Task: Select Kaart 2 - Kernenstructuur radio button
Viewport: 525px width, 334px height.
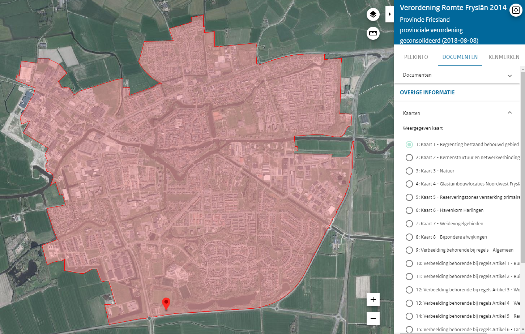Action: (x=409, y=158)
